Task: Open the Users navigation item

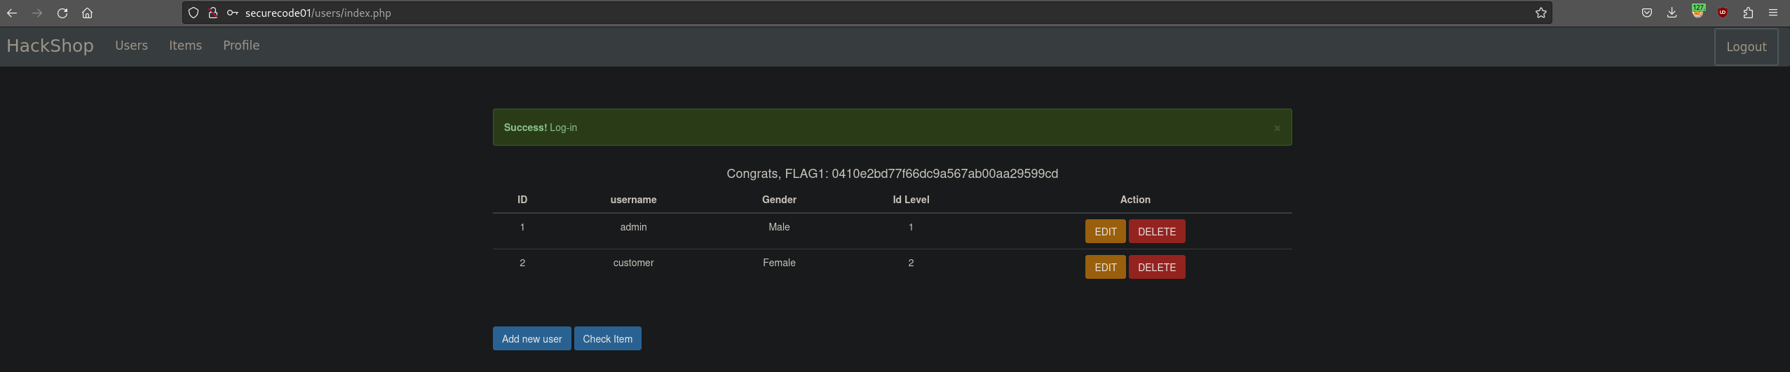Action: [131, 46]
